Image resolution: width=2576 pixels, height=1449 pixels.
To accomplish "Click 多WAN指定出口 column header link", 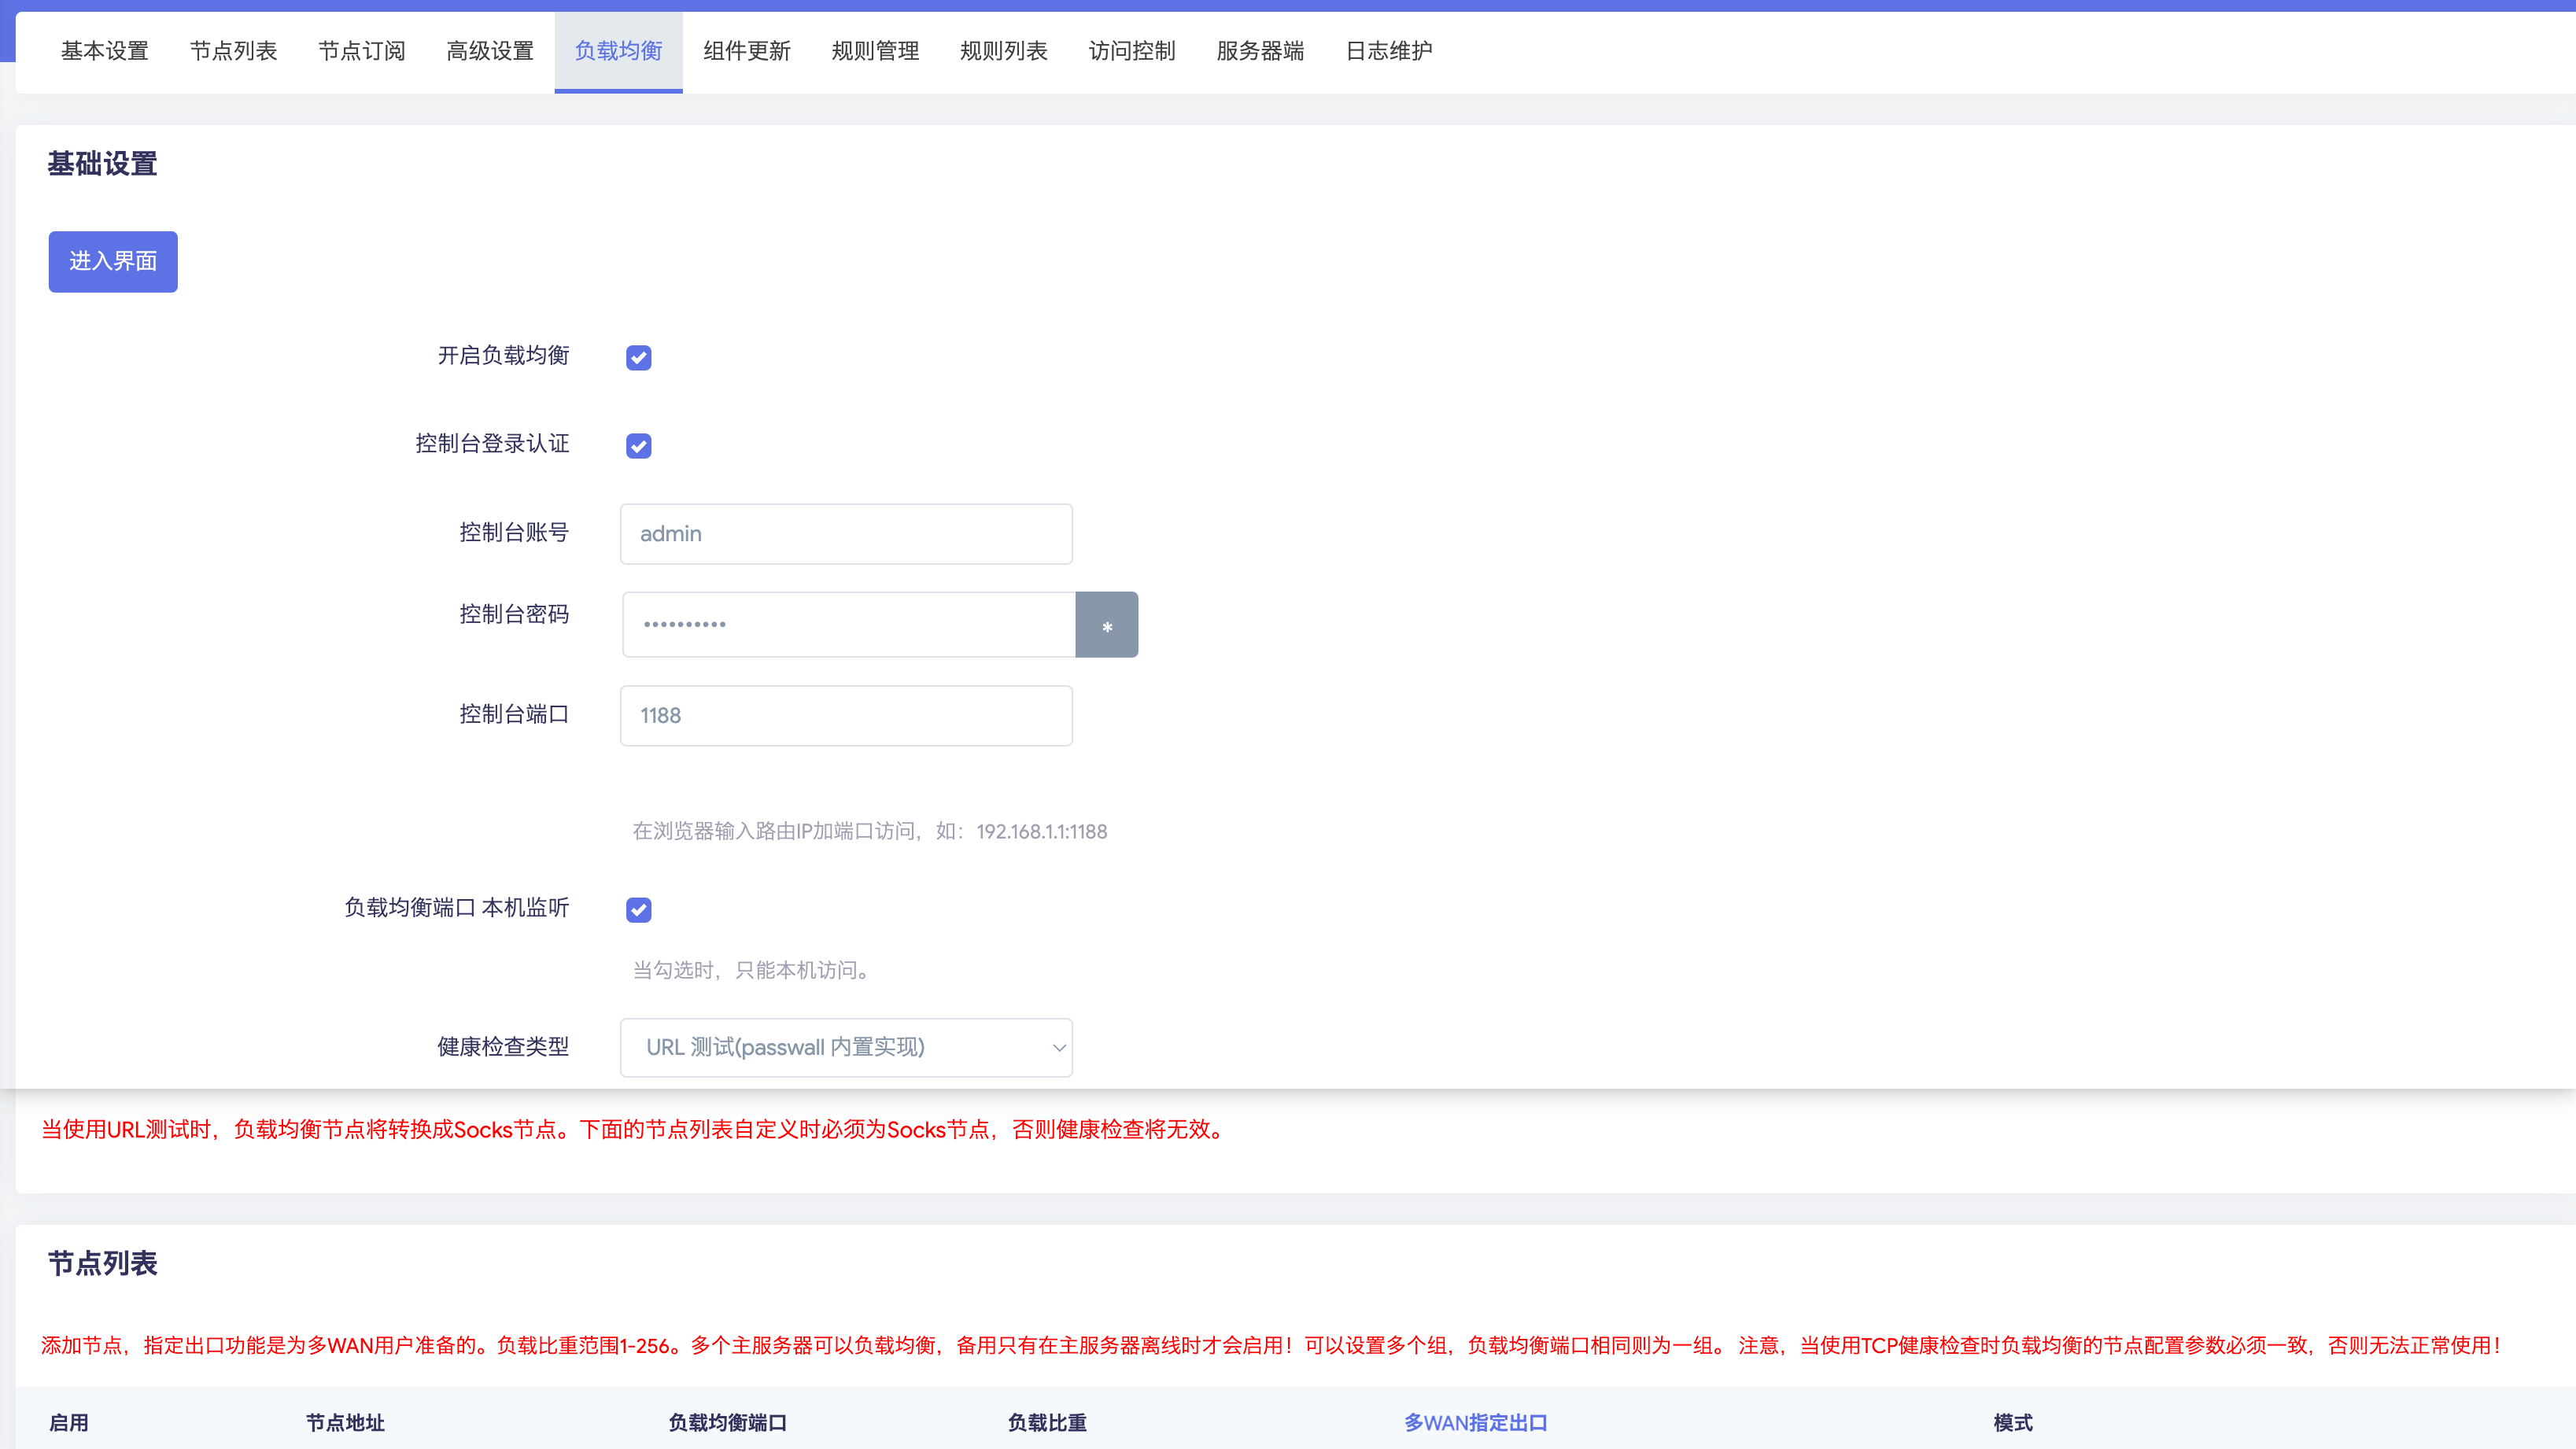I will point(1475,1422).
